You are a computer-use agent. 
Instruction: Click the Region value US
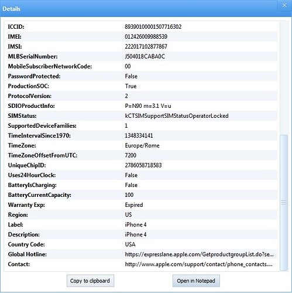click(128, 214)
